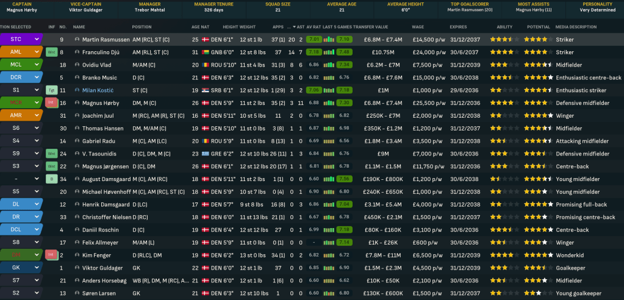The image size is (624, 300).
Task: Open Henrik Damsgaard's player profile
Action: point(107,204)
